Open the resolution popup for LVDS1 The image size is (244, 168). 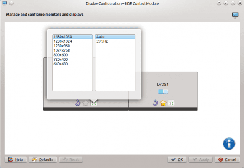coord(171,103)
